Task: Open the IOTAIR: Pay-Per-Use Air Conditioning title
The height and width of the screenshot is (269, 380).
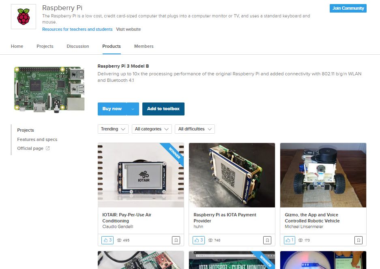Action: (127, 218)
